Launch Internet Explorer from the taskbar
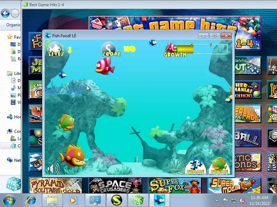Viewport: 277px width, 207px height. coord(31,200)
